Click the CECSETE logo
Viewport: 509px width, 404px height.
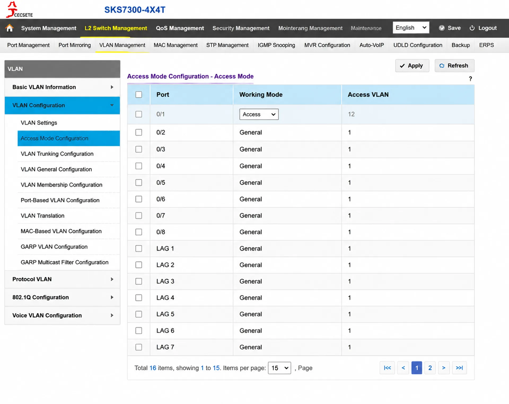(x=19, y=10)
